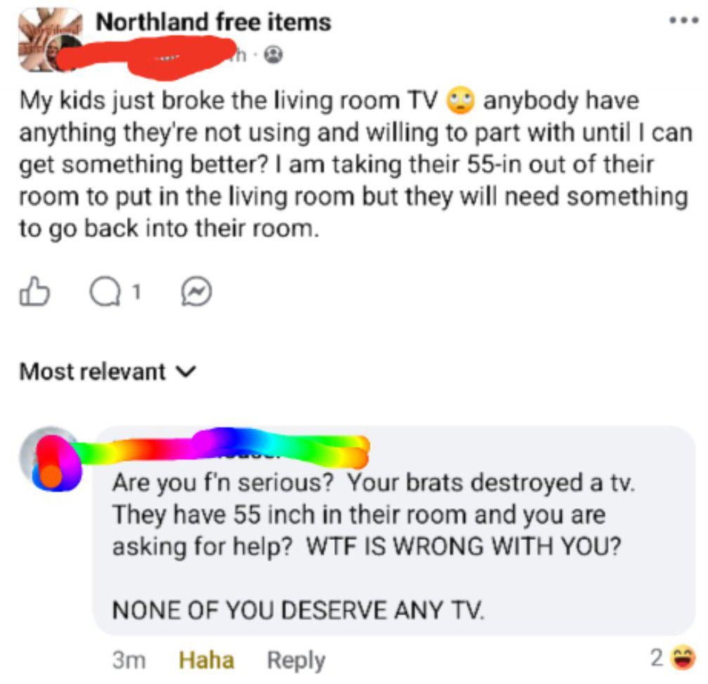Show who reacted via the 2 count

click(657, 658)
